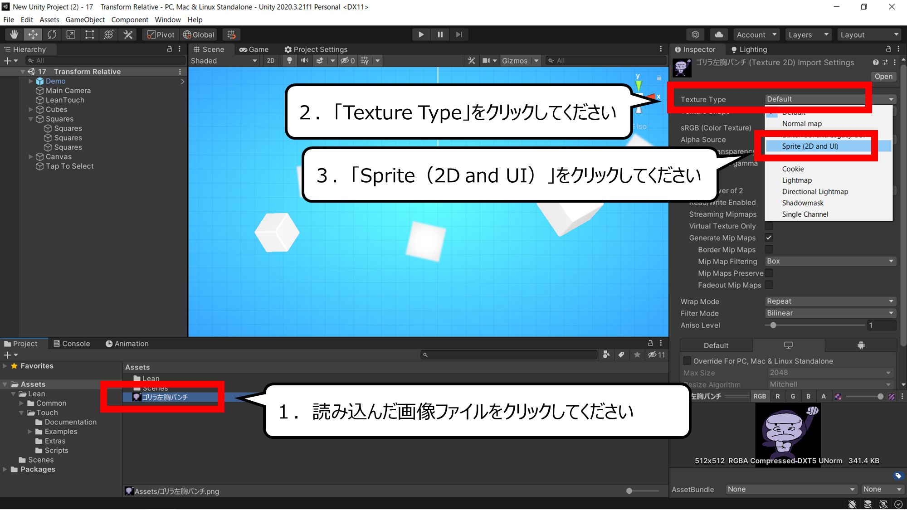Image resolution: width=907 pixels, height=510 pixels.
Task: Open Wrap Mode Repeat dropdown
Action: tap(830, 301)
